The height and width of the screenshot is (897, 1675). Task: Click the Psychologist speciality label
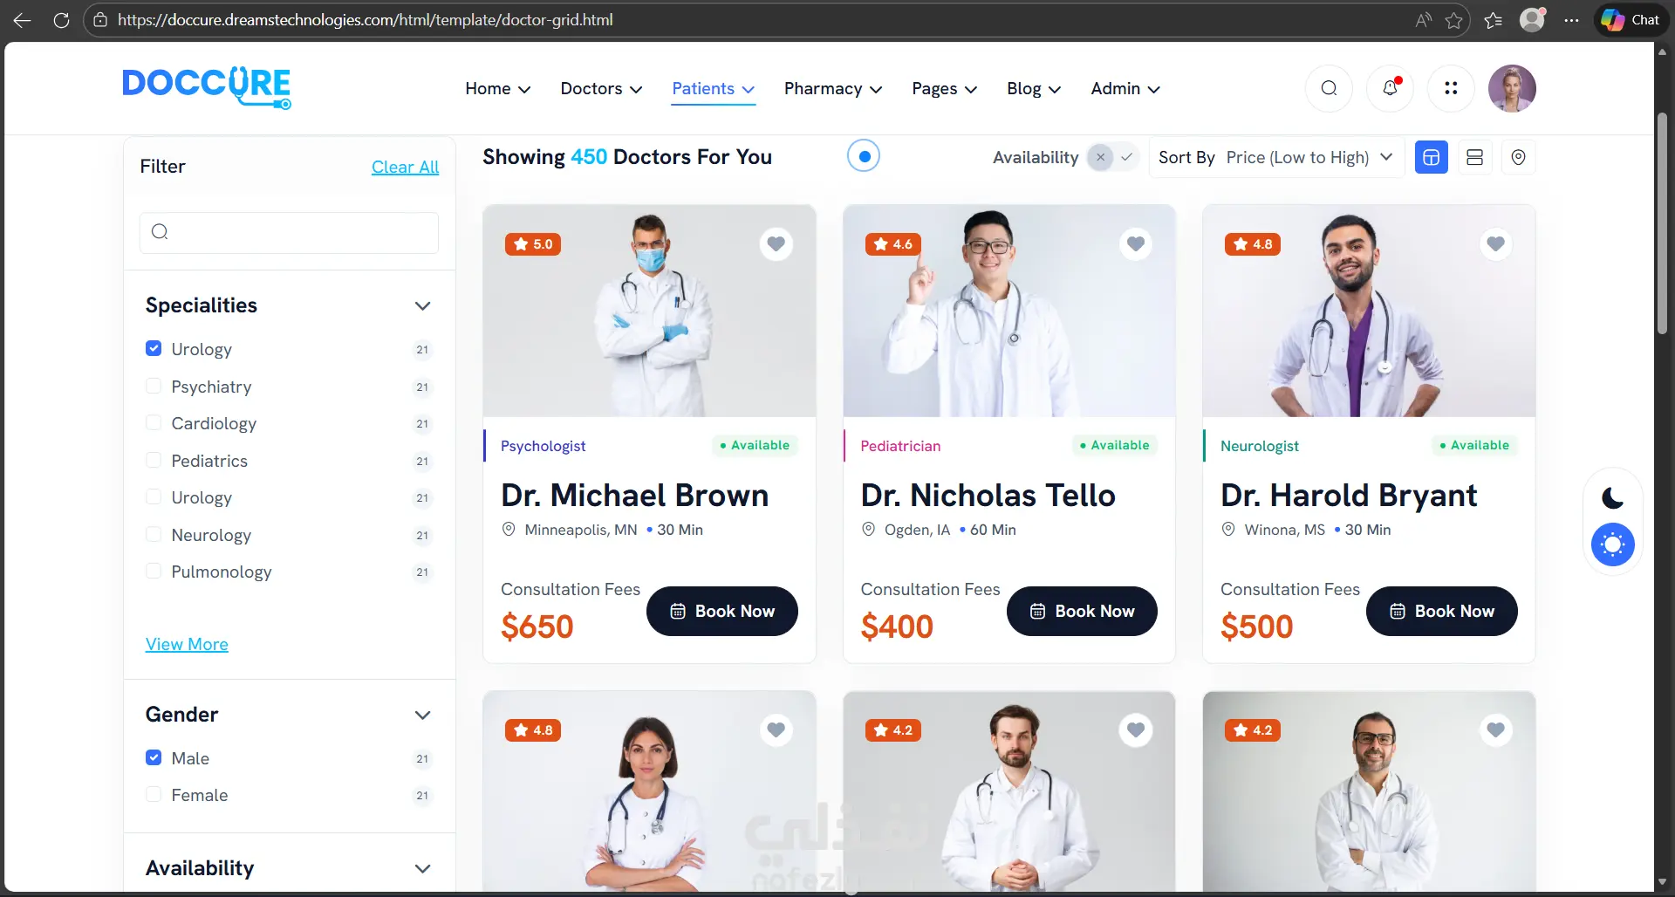(x=543, y=446)
